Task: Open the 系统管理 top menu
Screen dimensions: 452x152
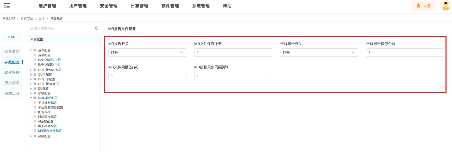Action: click(201, 6)
